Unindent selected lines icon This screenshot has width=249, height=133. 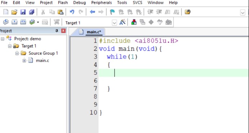[x=159, y=12]
